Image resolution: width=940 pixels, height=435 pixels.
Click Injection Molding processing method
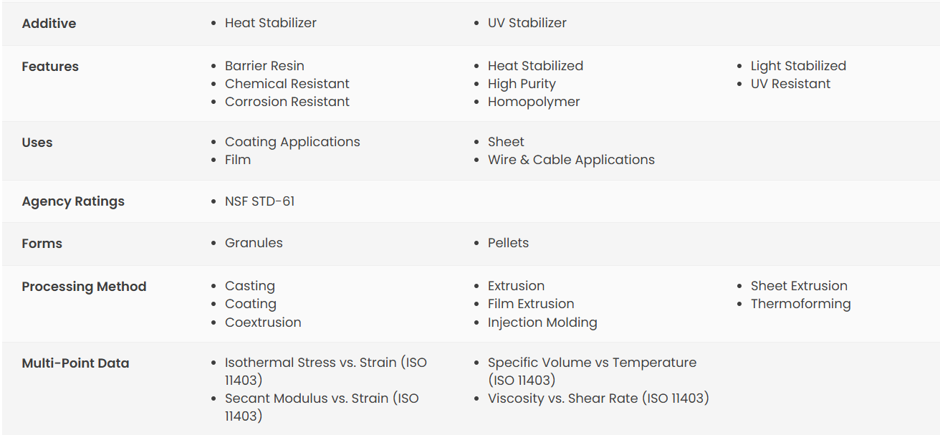[542, 322]
